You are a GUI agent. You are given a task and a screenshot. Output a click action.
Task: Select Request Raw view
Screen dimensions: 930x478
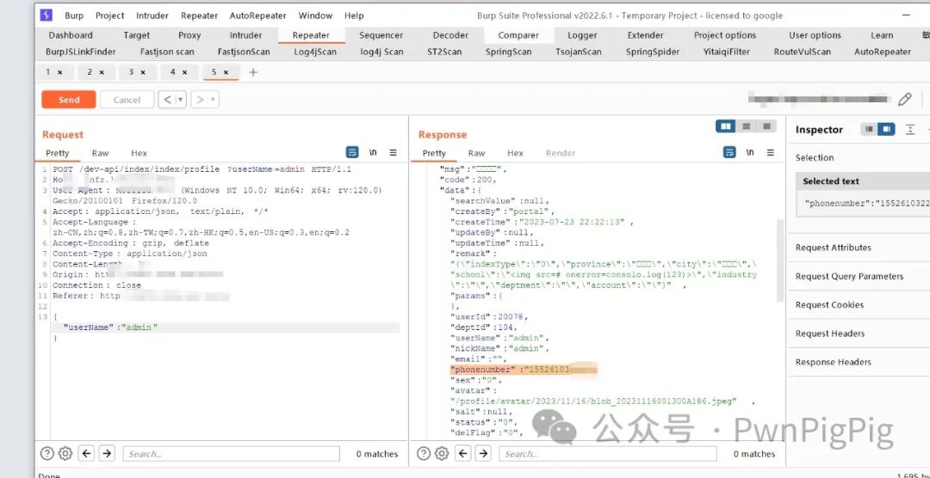click(x=100, y=153)
